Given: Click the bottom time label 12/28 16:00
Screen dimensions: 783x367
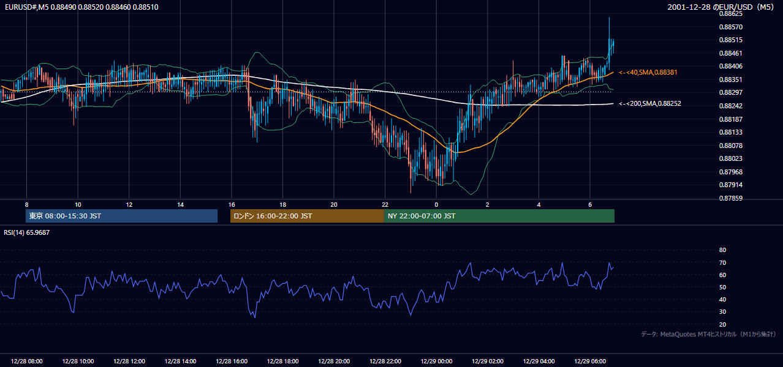Looking at the screenshot, I should click(232, 361).
